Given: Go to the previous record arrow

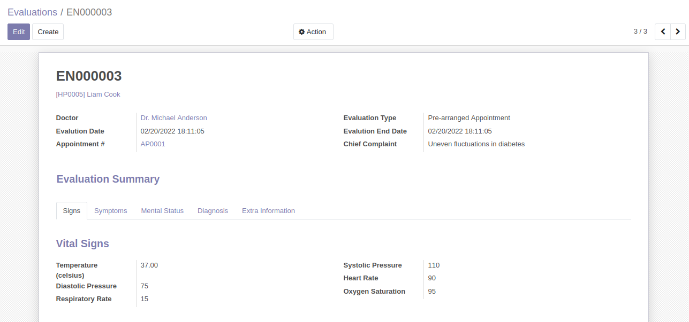Looking at the screenshot, I should pyautogui.click(x=663, y=32).
